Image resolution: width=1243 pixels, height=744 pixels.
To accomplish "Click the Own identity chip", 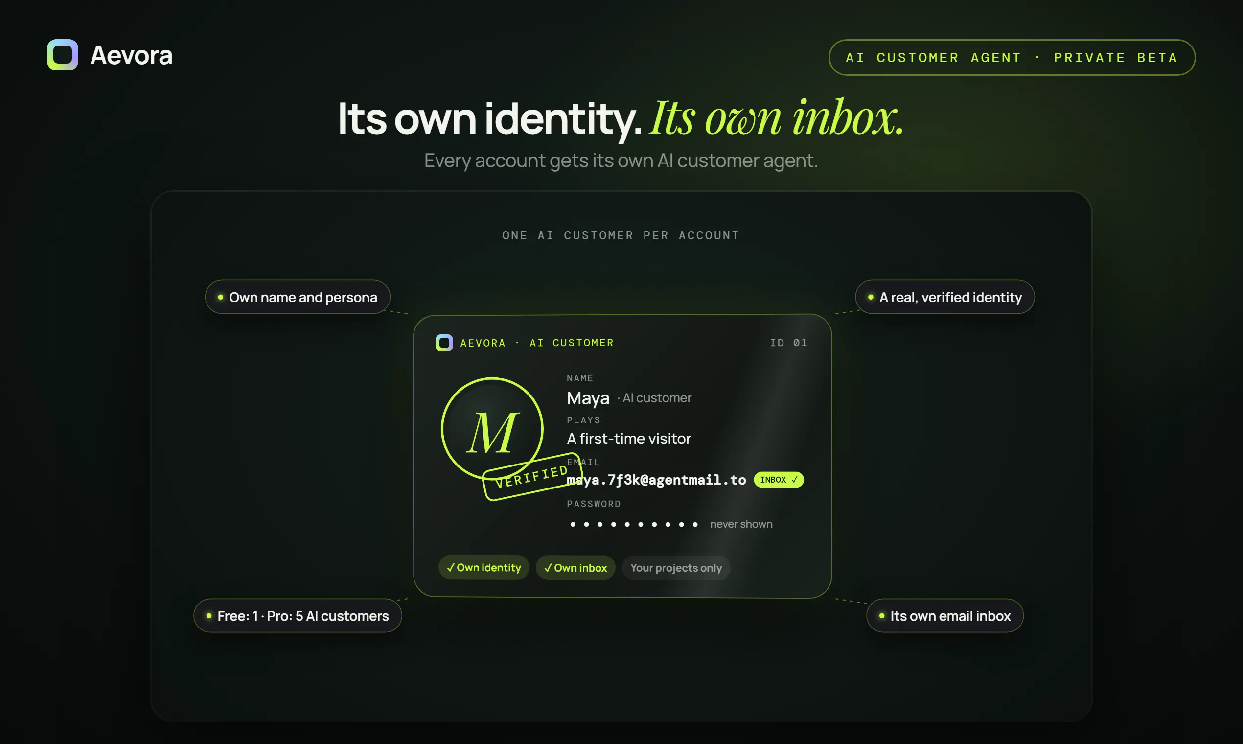I will [x=483, y=567].
